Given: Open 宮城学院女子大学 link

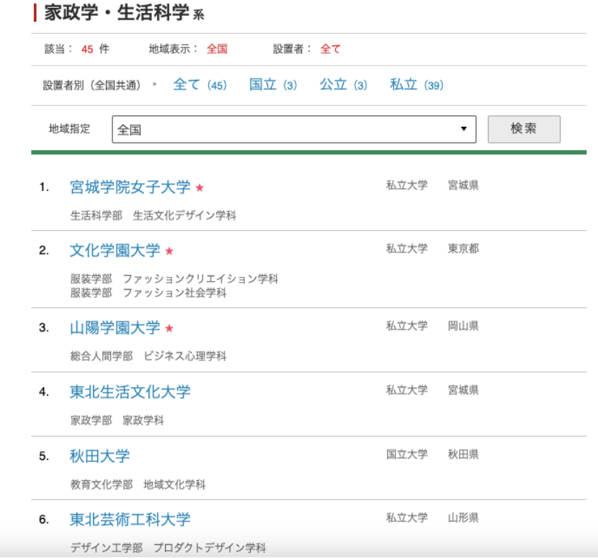Looking at the screenshot, I should click(x=130, y=187).
